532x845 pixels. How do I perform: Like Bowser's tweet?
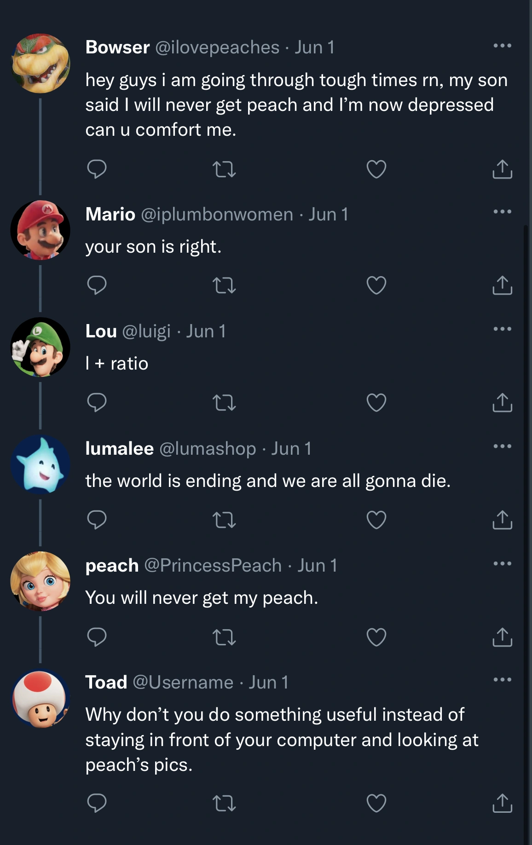(x=376, y=169)
